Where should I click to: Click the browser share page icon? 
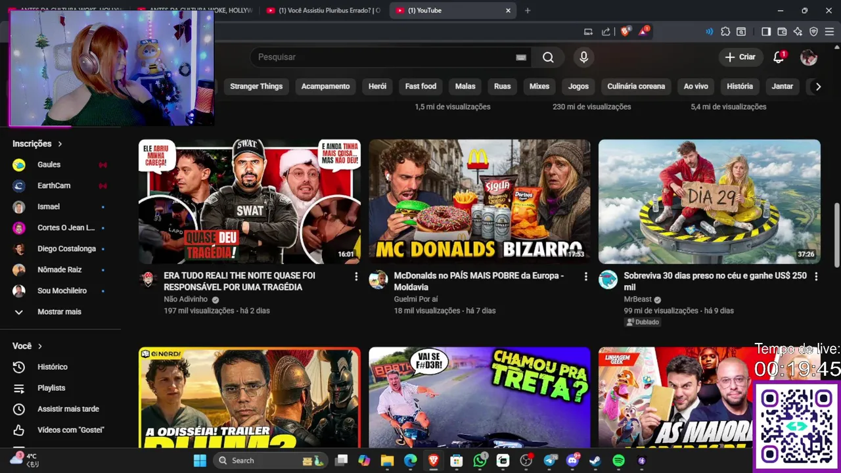point(605,32)
